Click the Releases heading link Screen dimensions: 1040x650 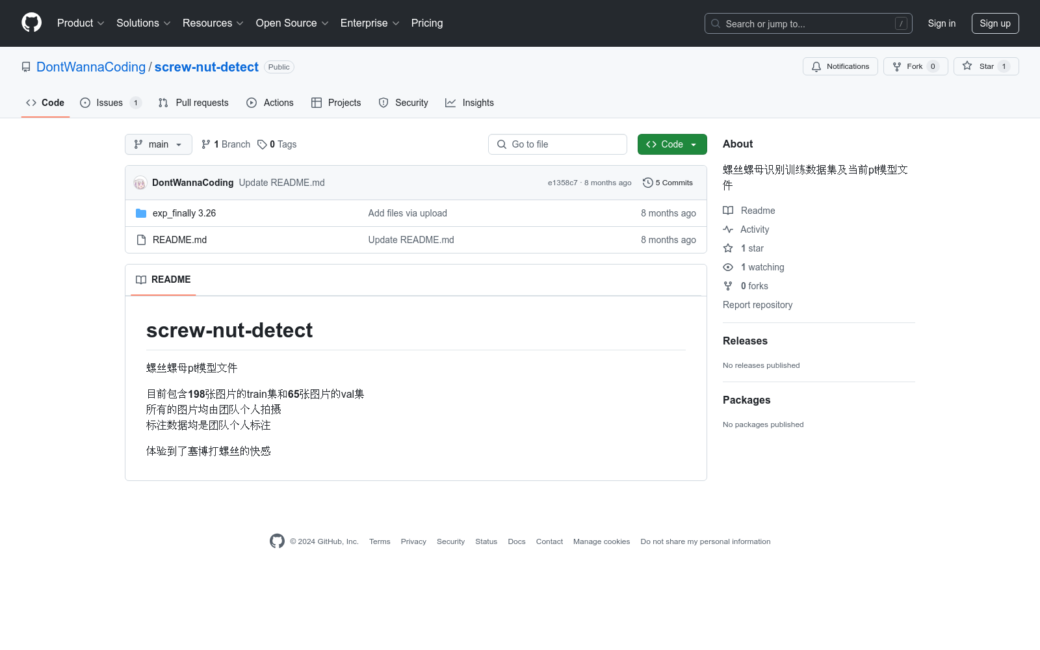[745, 341]
